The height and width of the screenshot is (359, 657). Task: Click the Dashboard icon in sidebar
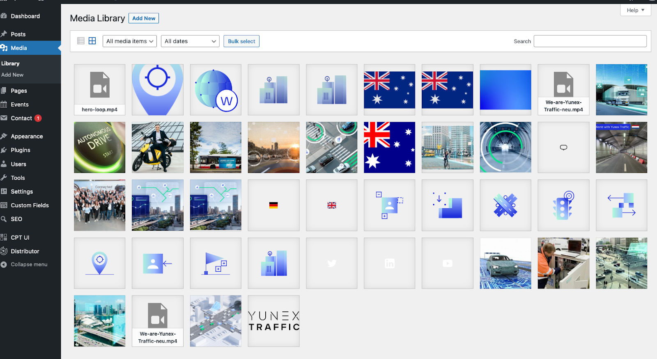(4, 16)
